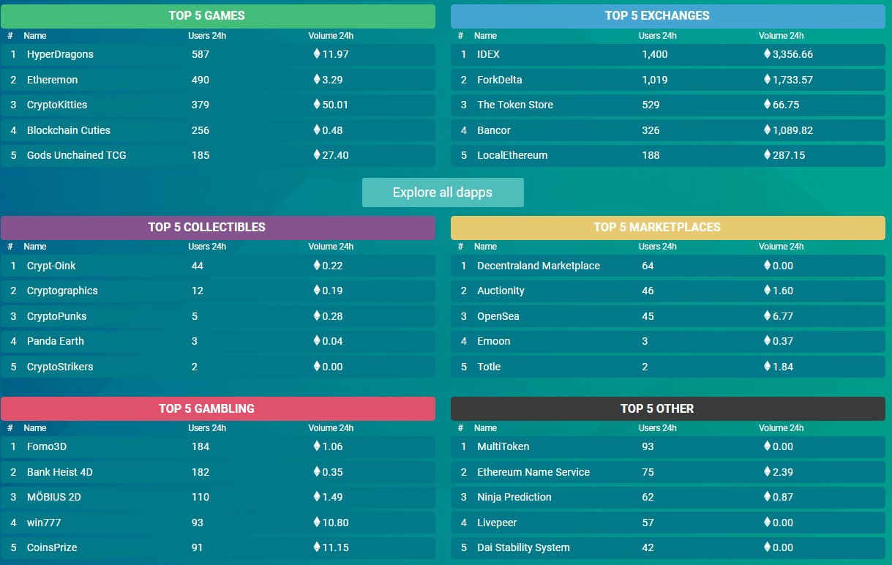
Task: Open the Decentraland Marketplace entry
Action: [x=538, y=266]
